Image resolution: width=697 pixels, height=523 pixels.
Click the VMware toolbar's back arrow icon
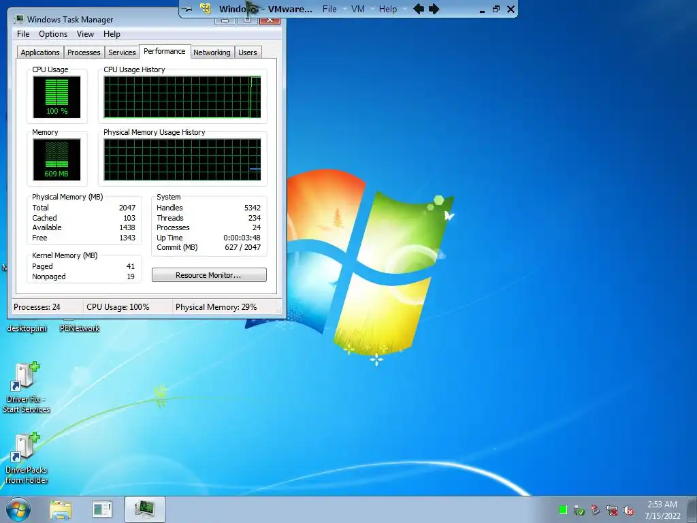[418, 9]
